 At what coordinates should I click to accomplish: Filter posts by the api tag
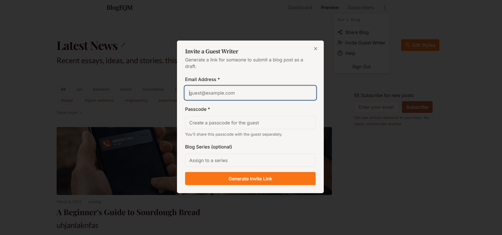coord(79,89)
